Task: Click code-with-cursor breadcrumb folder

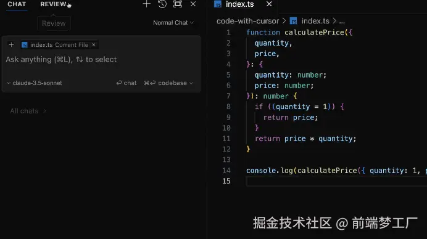Action: point(247,21)
